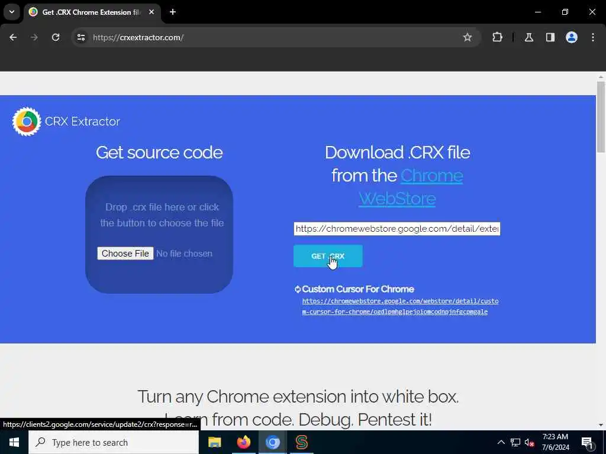Reload the crxextractor page
Screen dimensions: 606x454
click(x=56, y=37)
